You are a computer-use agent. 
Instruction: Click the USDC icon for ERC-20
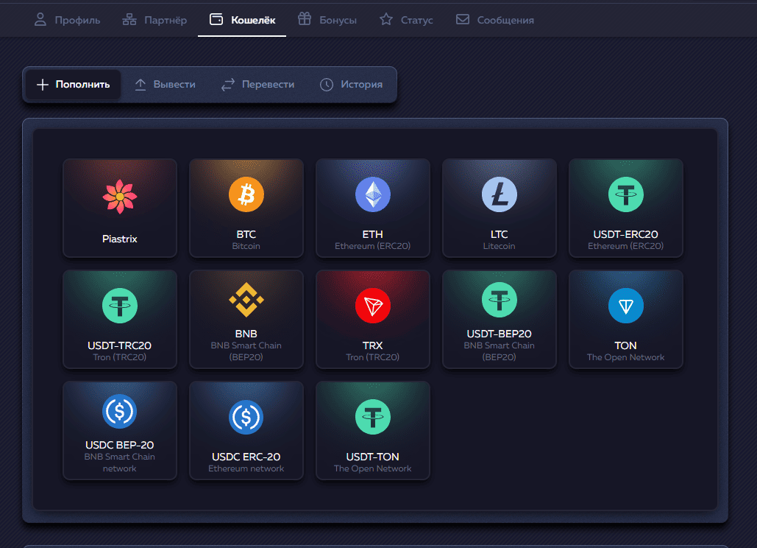pos(246,417)
